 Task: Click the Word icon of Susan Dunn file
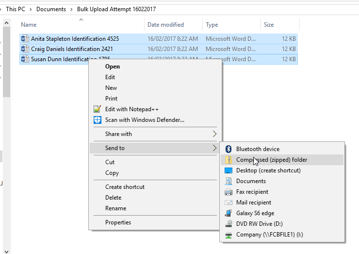pos(25,59)
